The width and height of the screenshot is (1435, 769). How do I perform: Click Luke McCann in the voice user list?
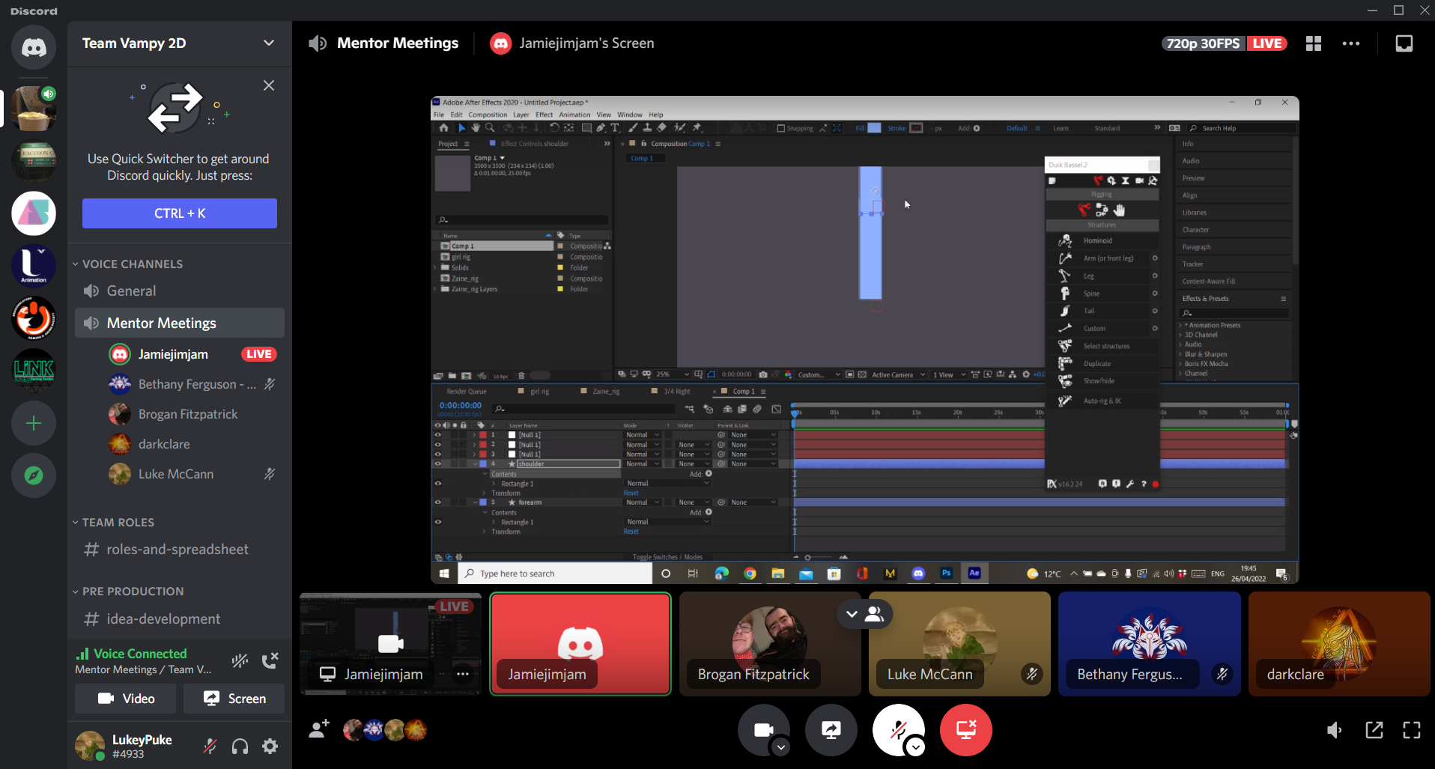193,474
